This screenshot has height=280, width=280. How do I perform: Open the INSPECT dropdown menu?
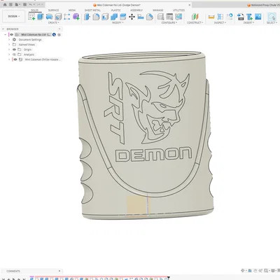(x=219, y=22)
